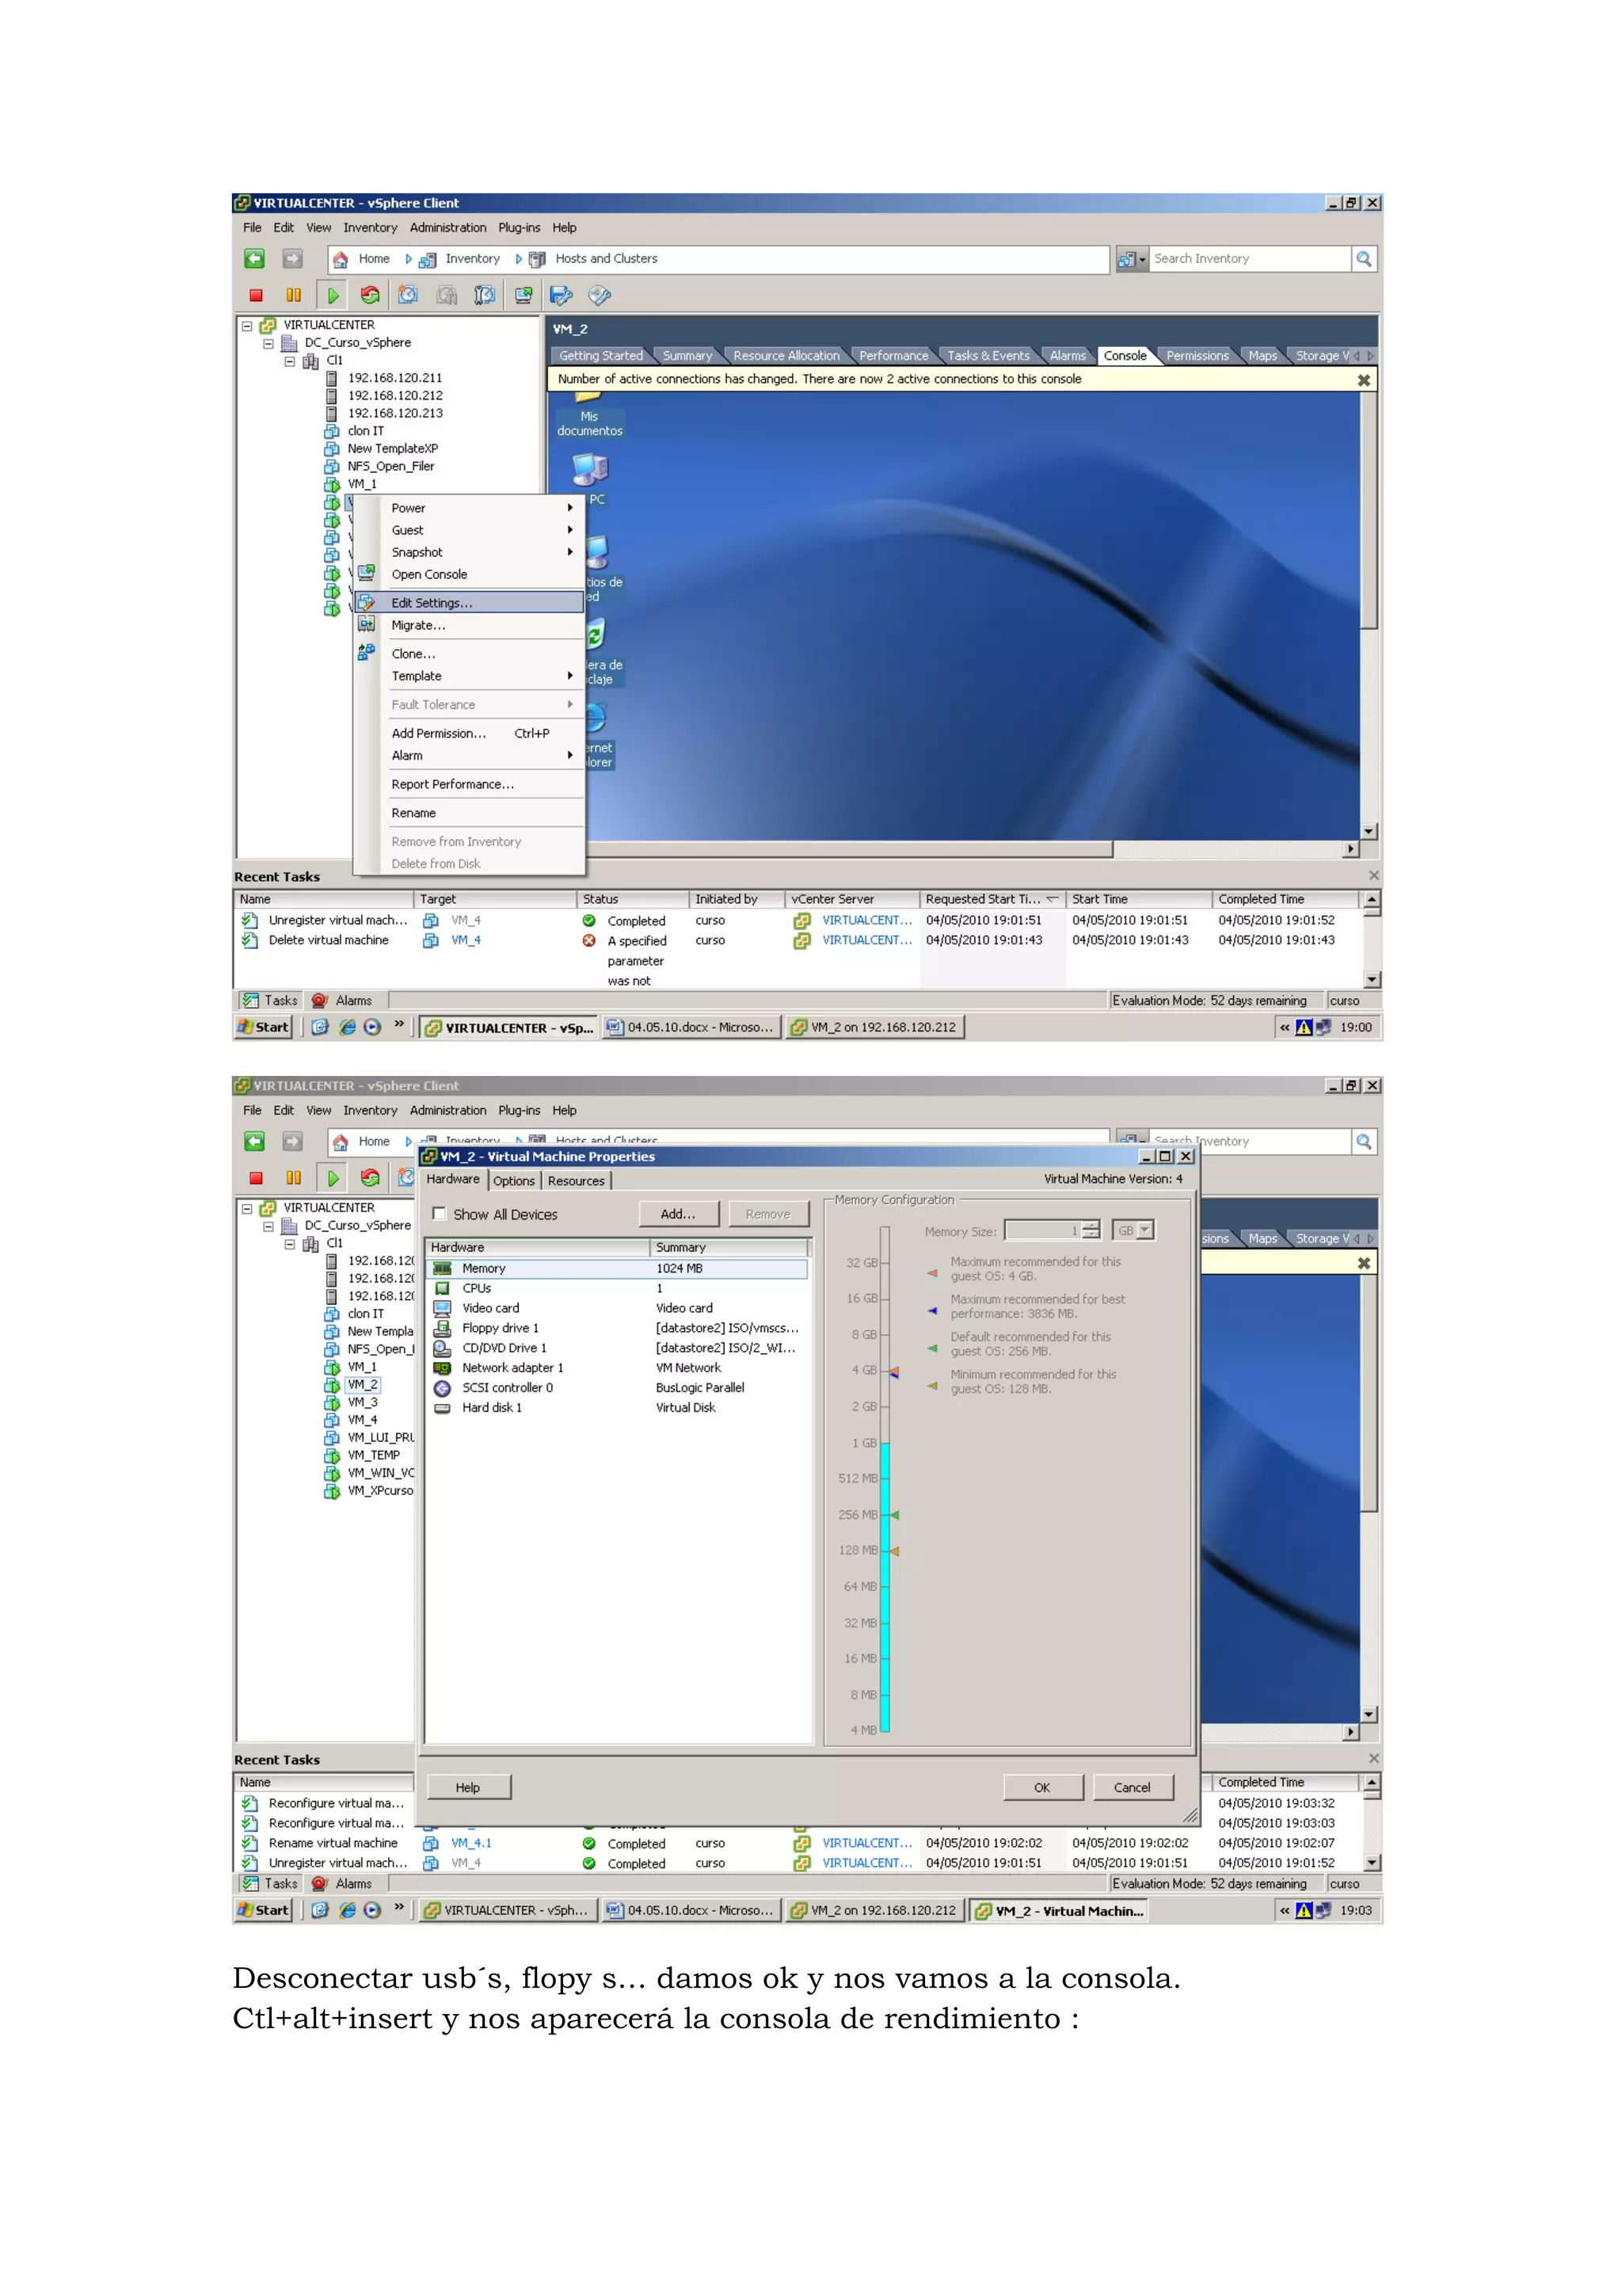This screenshot has width=1622, height=2296.
Task: Click Cancel in the VM Properties dialog
Action: tap(1133, 1788)
